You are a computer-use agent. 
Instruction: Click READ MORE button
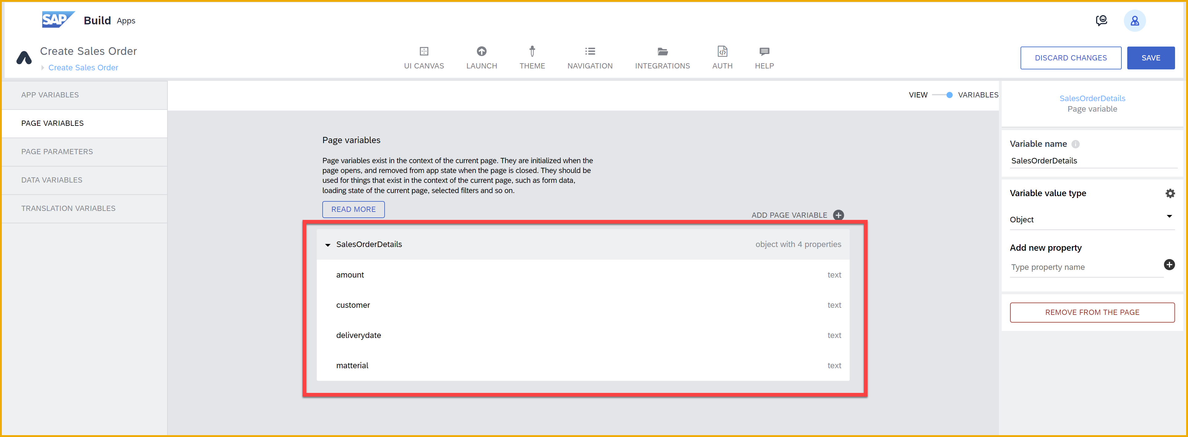353,209
